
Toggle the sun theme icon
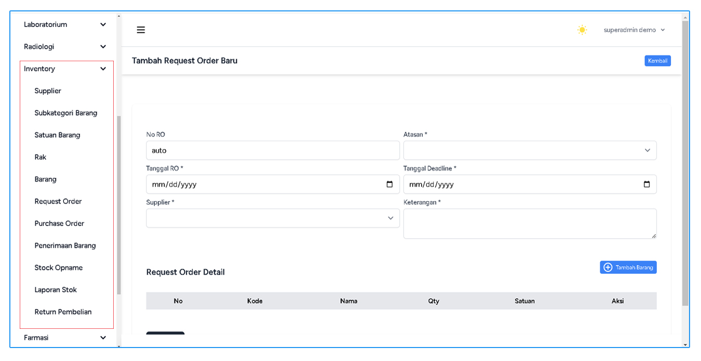(582, 30)
